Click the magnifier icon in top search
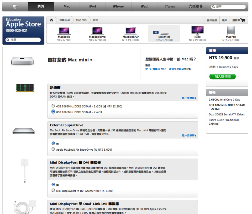This screenshot has height=214, width=252. pos(213,7)
